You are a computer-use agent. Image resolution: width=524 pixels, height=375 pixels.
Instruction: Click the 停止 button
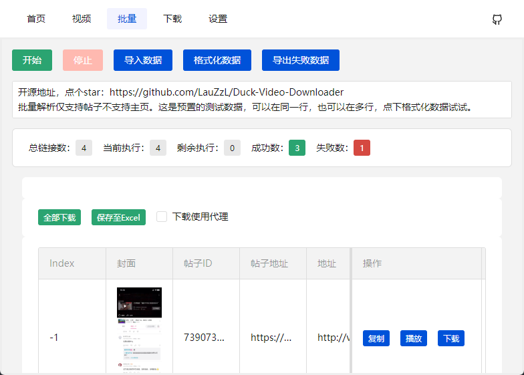point(83,60)
